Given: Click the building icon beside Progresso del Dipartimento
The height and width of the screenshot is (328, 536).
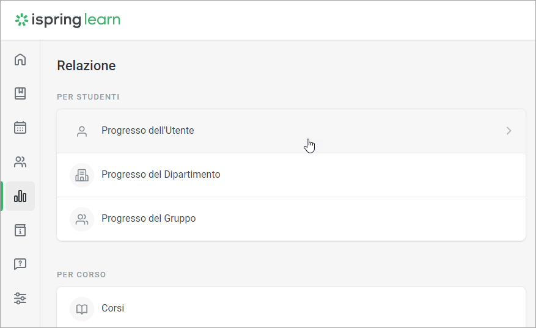Looking at the screenshot, I should 82,175.
